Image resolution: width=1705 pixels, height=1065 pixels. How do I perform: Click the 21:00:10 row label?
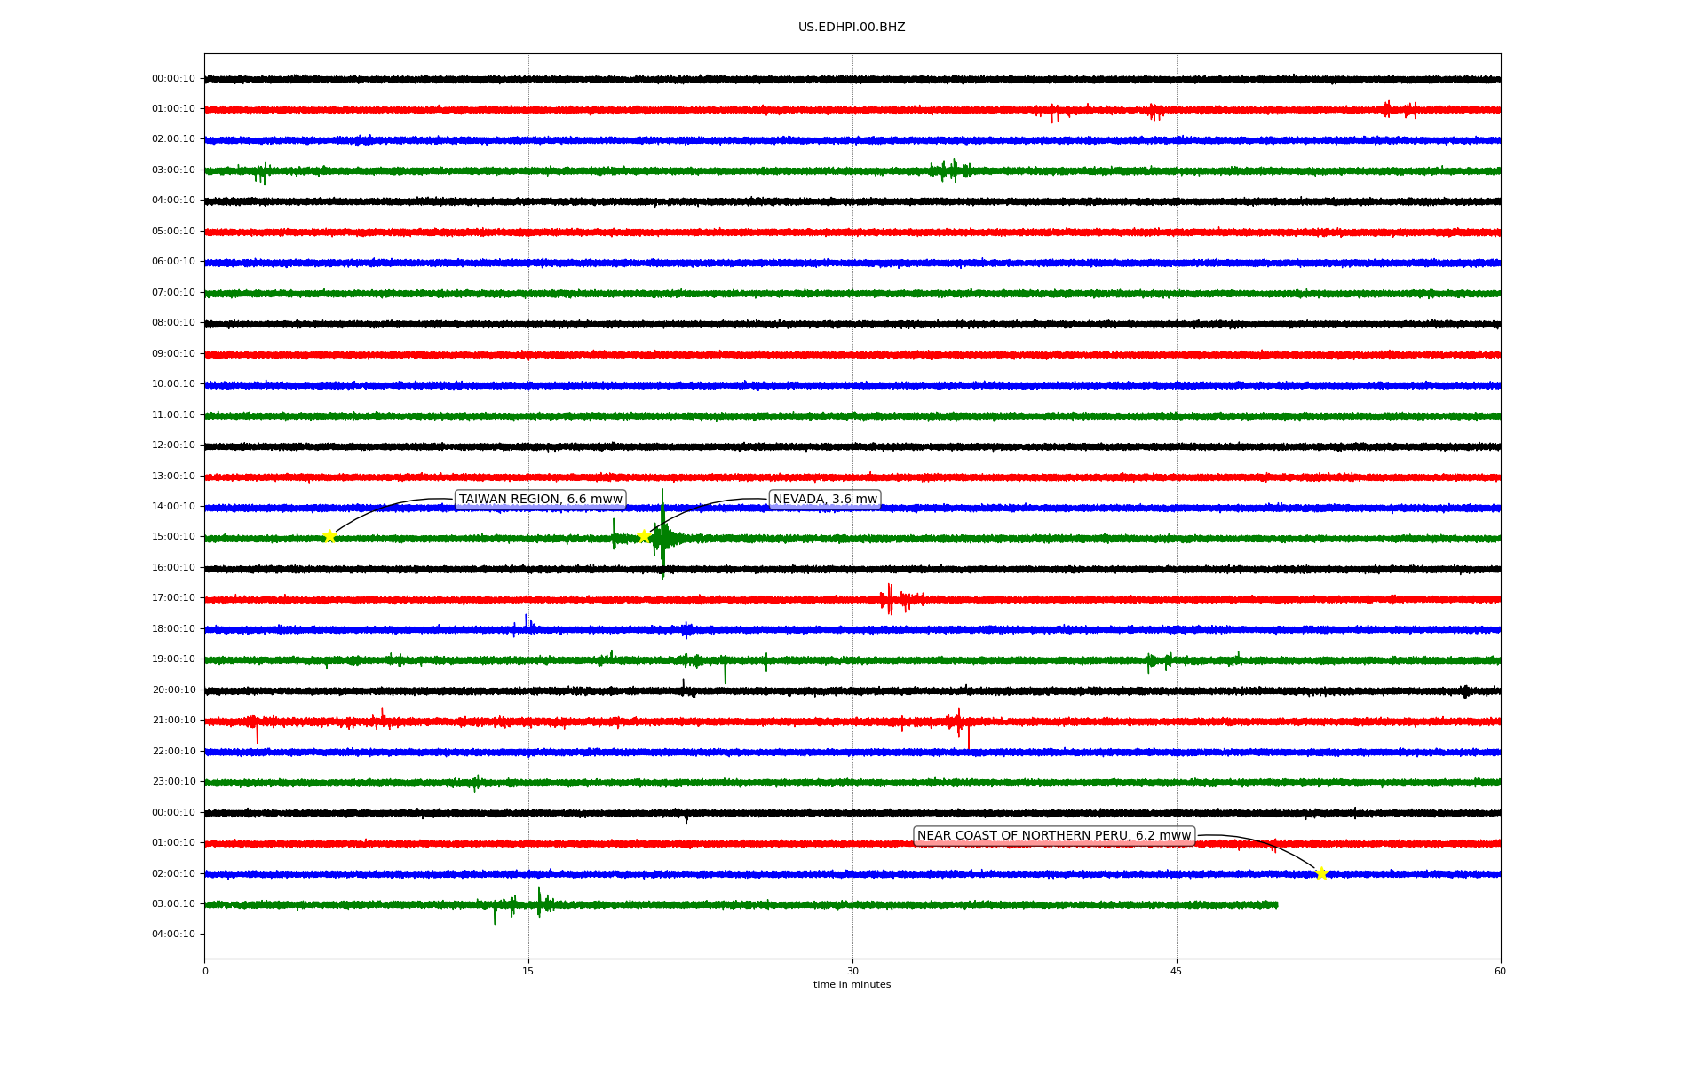[x=173, y=721]
